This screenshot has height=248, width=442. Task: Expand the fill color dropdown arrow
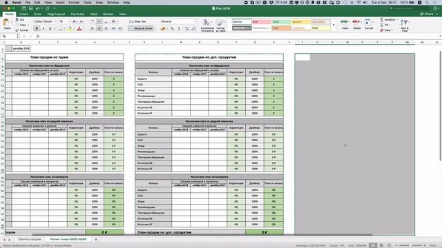(74, 28)
